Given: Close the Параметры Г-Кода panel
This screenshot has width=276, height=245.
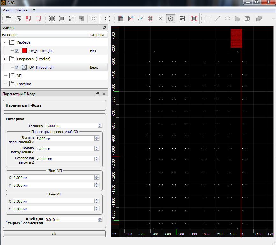Looking at the screenshot, I should click(x=104, y=94).
